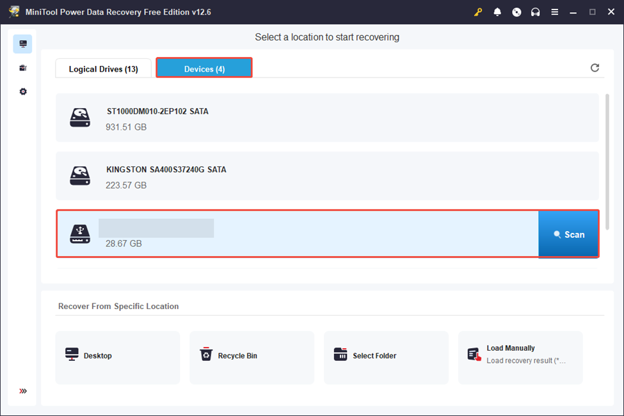The image size is (624, 416).
Task: Click the USB drive icon
Action: pyautogui.click(x=80, y=234)
